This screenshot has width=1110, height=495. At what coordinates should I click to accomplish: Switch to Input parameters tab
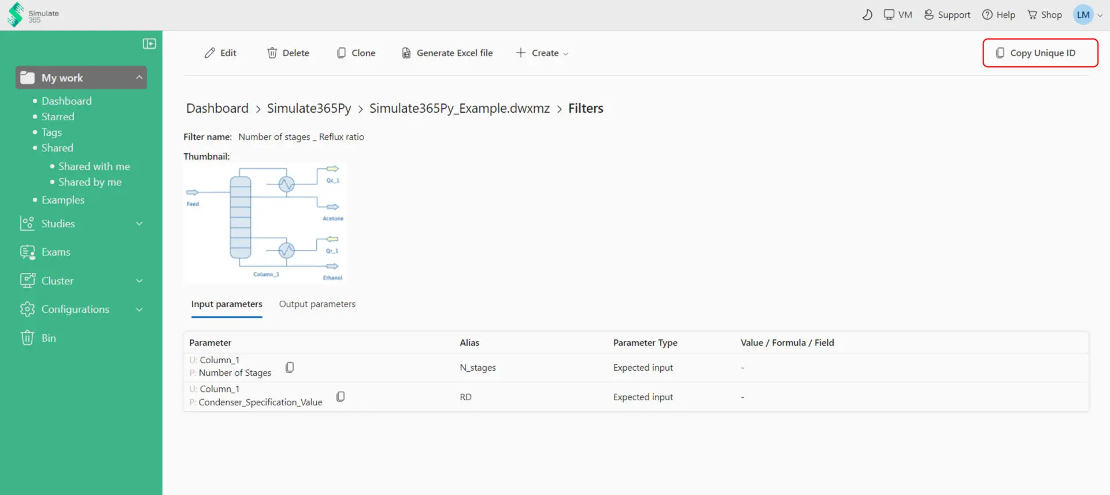(227, 304)
